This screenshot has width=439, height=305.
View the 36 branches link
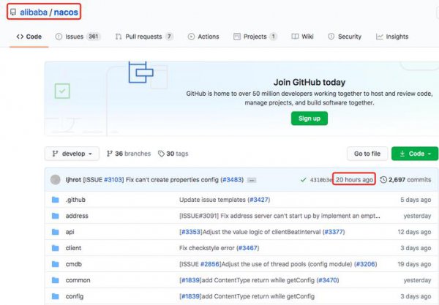click(x=129, y=154)
